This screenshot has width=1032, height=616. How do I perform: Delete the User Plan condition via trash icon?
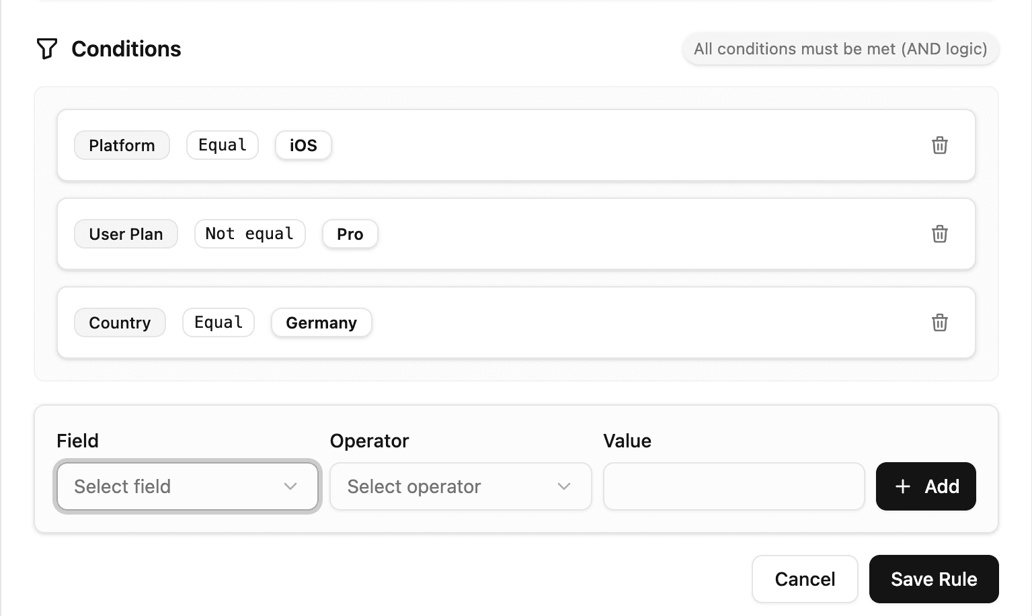point(940,234)
